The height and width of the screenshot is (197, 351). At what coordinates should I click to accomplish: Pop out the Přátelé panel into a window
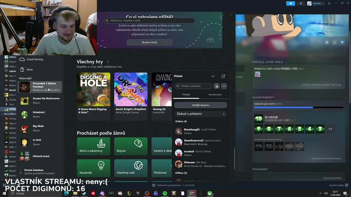(223, 76)
